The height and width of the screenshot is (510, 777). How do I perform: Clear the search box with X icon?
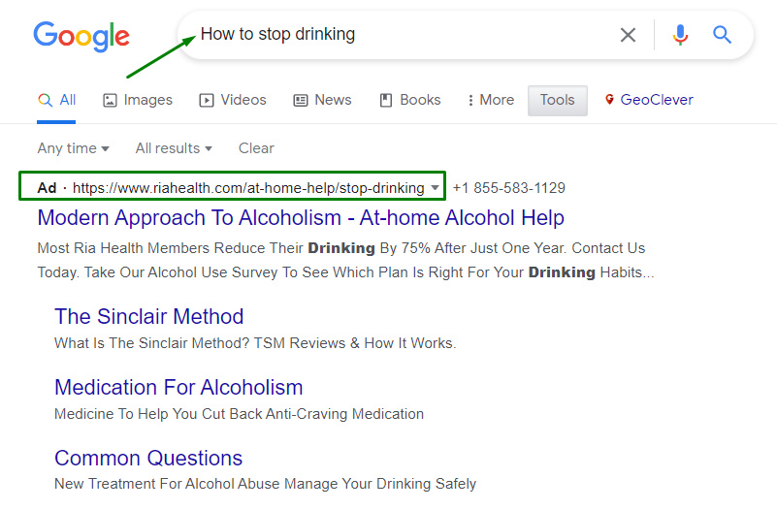(x=628, y=35)
